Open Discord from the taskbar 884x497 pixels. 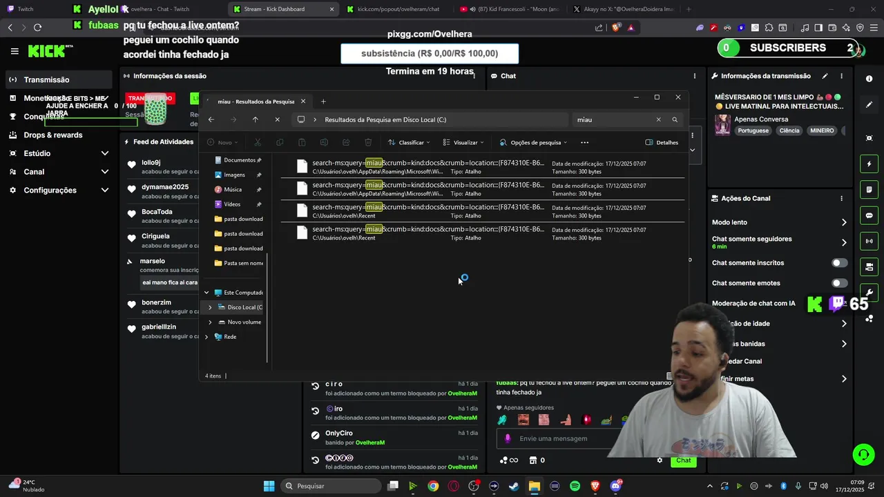pos(615,486)
